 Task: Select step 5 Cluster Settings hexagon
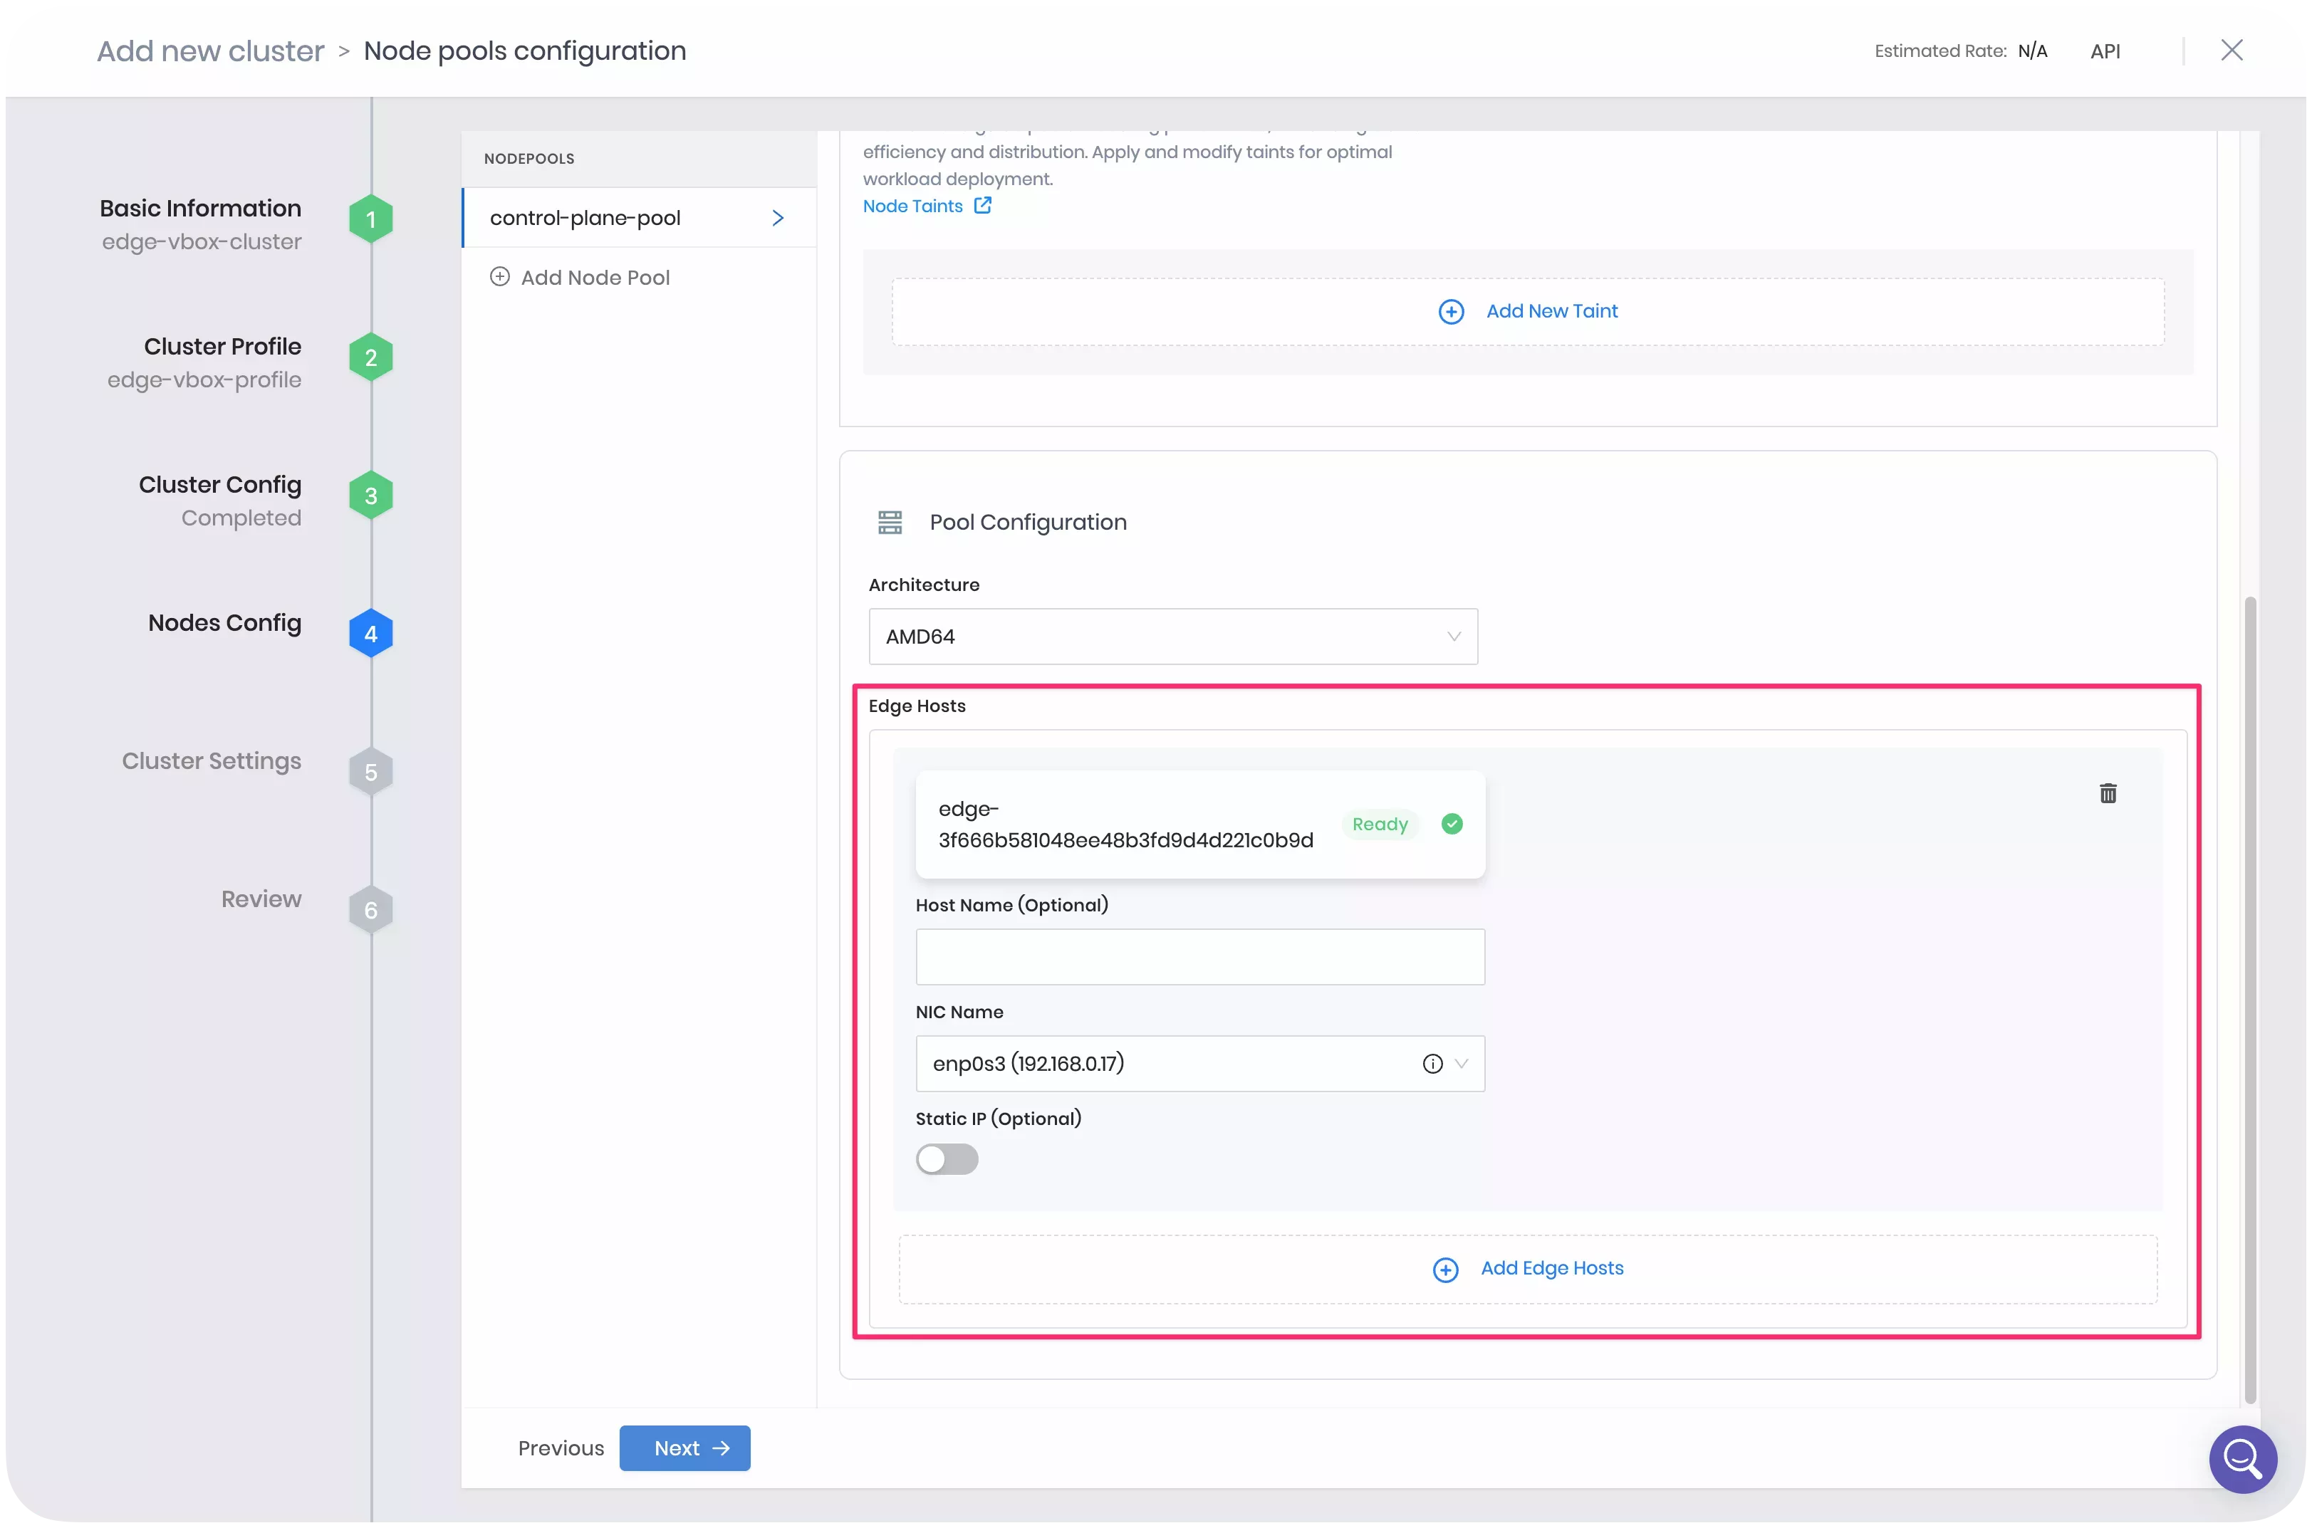pyautogui.click(x=370, y=771)
